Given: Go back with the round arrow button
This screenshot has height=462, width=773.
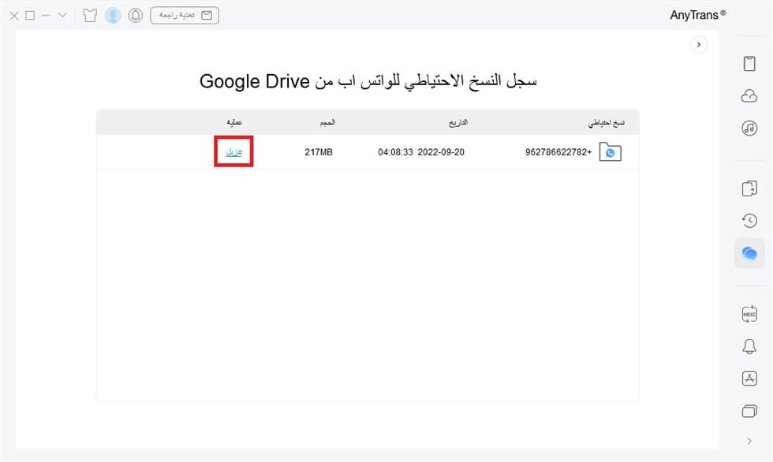Looking at the screenshot, I should point(699,45).
